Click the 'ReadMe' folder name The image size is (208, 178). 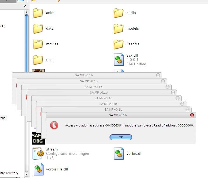pyautogui.click(x=133, y=44)
